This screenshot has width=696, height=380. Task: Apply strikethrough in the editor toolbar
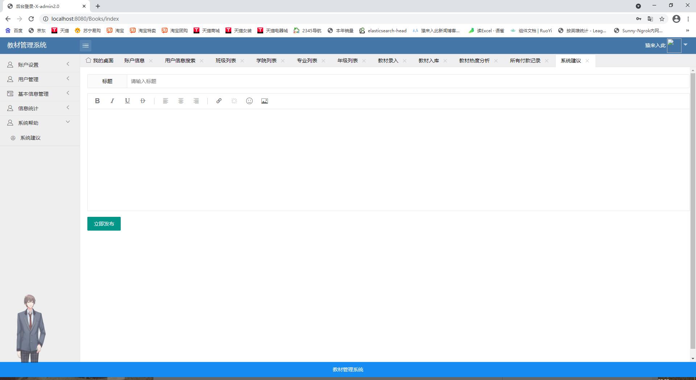[x=143, y=101]
